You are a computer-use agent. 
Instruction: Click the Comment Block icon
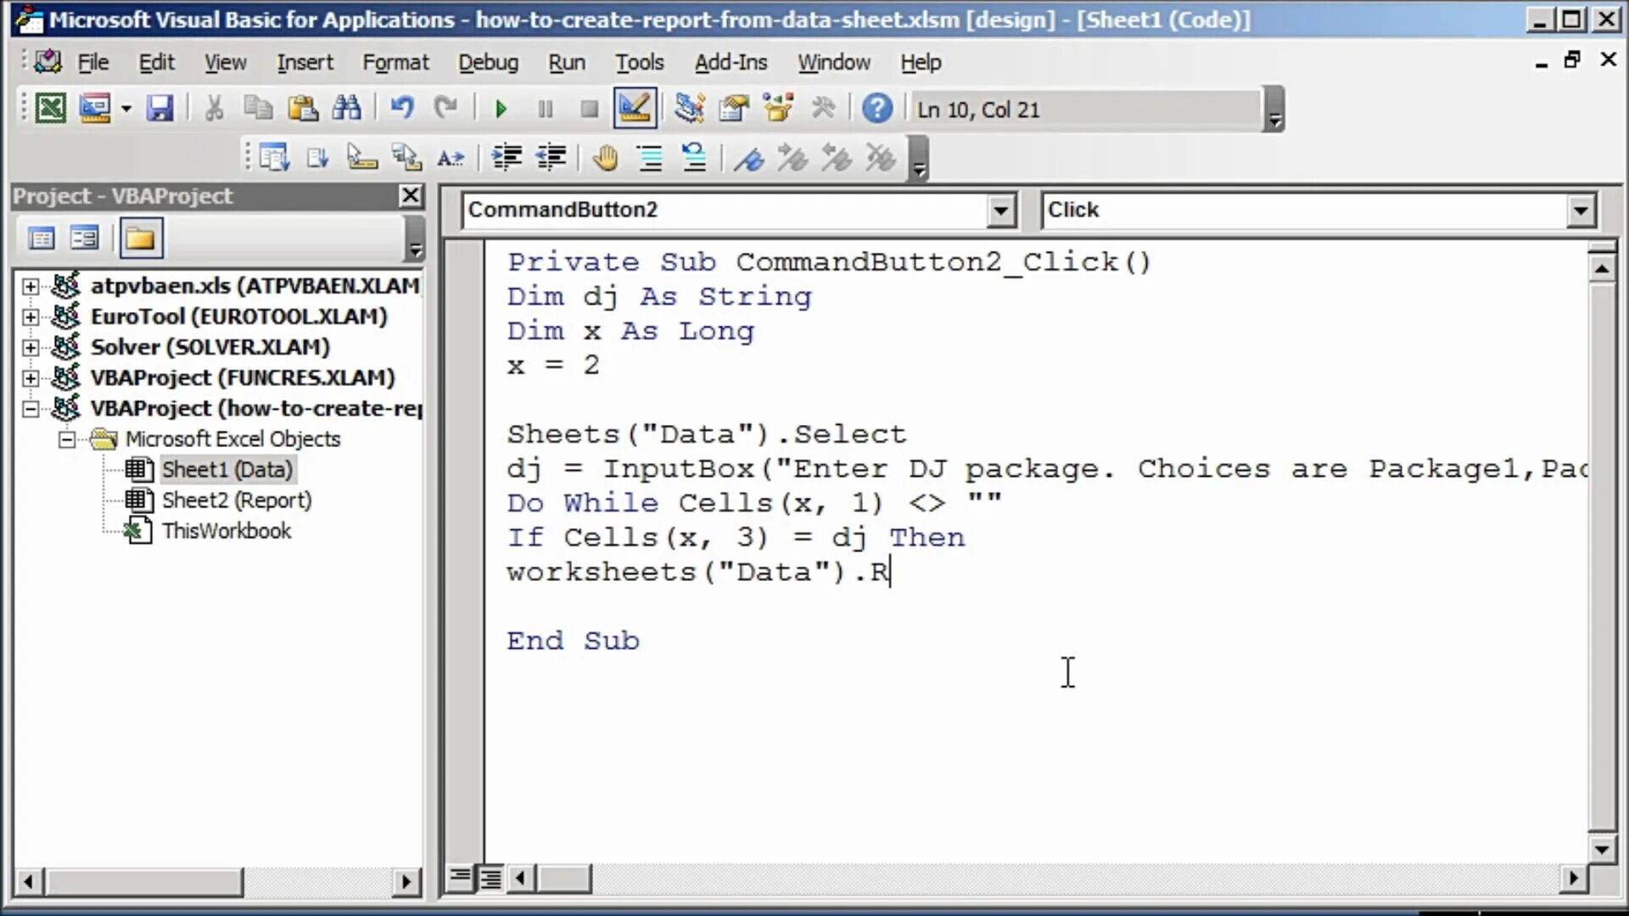coord(650,159)
